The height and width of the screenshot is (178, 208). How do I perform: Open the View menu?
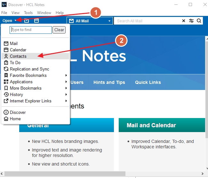(x=15, y=13)
